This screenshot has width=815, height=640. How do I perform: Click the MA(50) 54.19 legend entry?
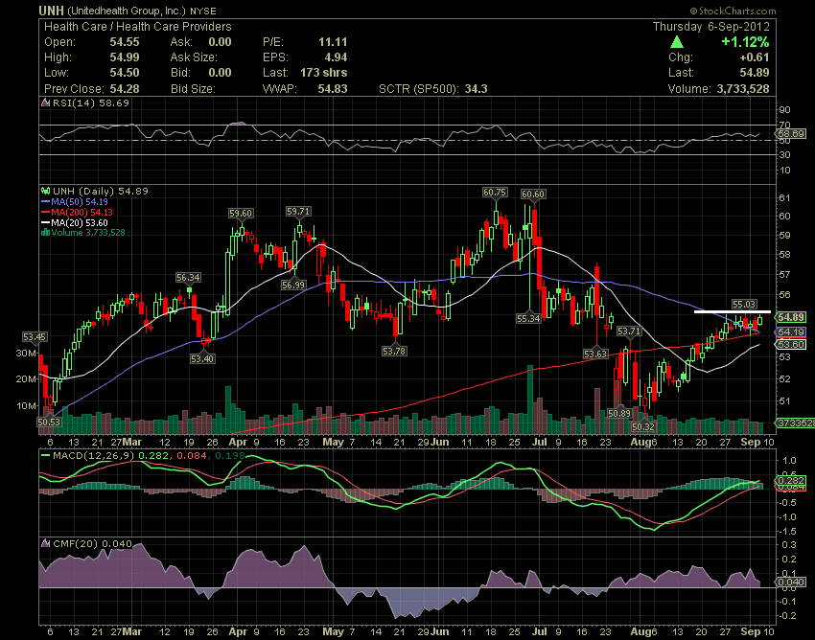(x=80, y=201)
